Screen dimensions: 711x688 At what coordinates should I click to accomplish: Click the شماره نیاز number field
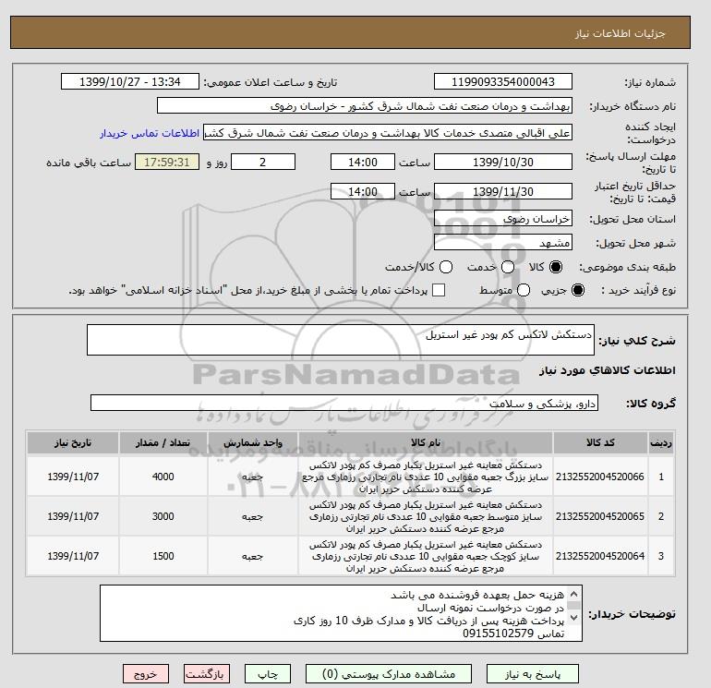pos(503,81)
